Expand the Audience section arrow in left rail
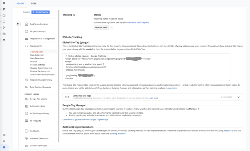The height and width of the screenshot is (151, 250). coord(1,21)
